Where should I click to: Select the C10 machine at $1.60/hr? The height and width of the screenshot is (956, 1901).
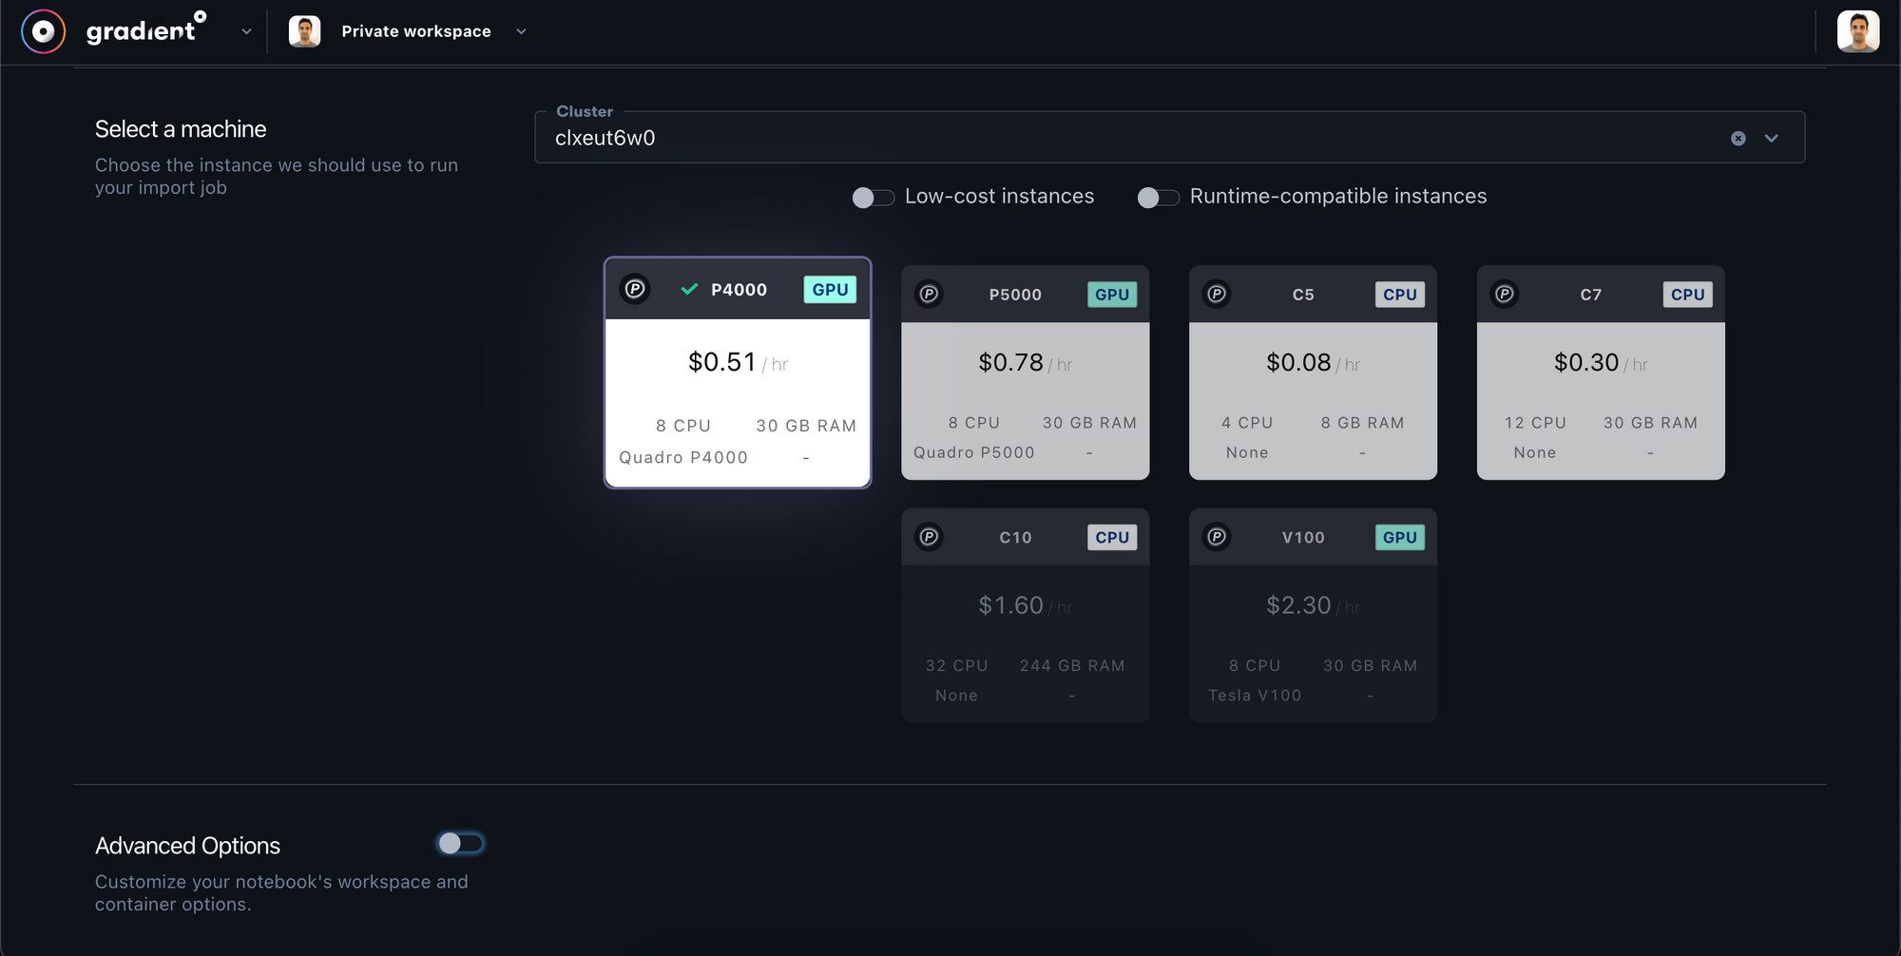[1026, 616]
